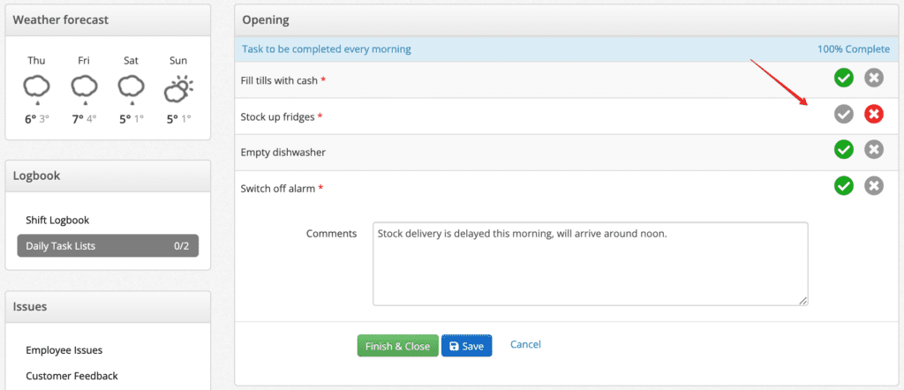Click grey check for Stock up fridges

[843, 115]
